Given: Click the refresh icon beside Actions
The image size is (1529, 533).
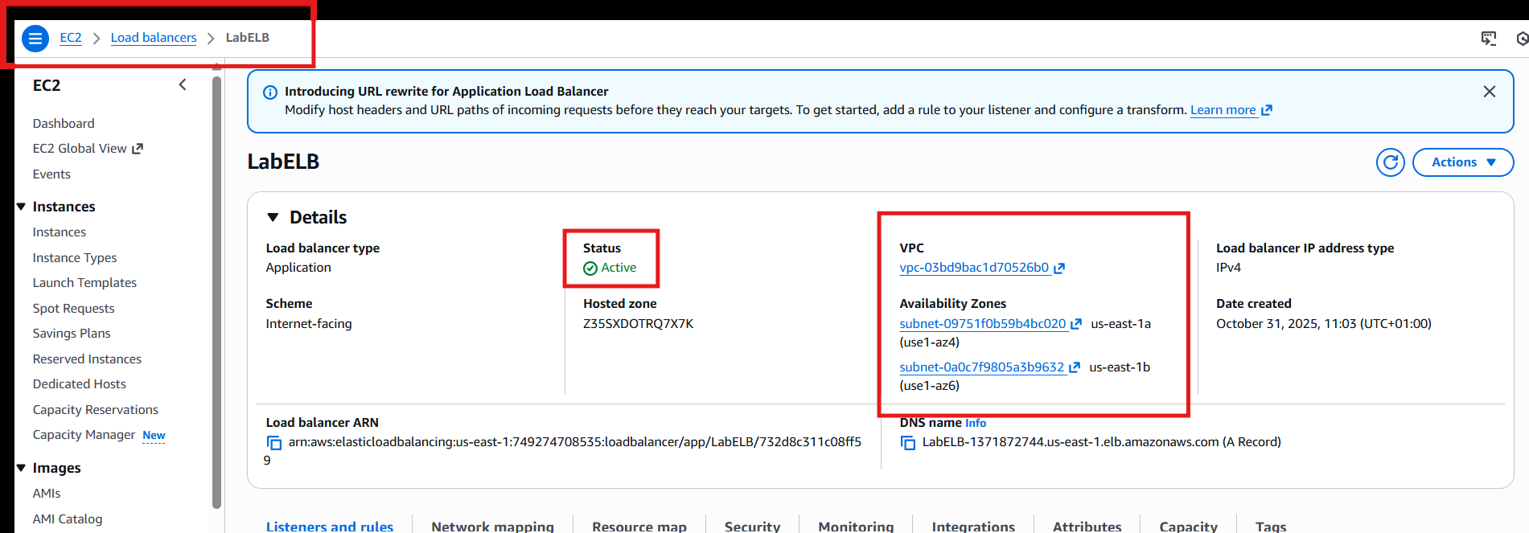Looking at the screenshot, I should click(x=1390, y=162).
